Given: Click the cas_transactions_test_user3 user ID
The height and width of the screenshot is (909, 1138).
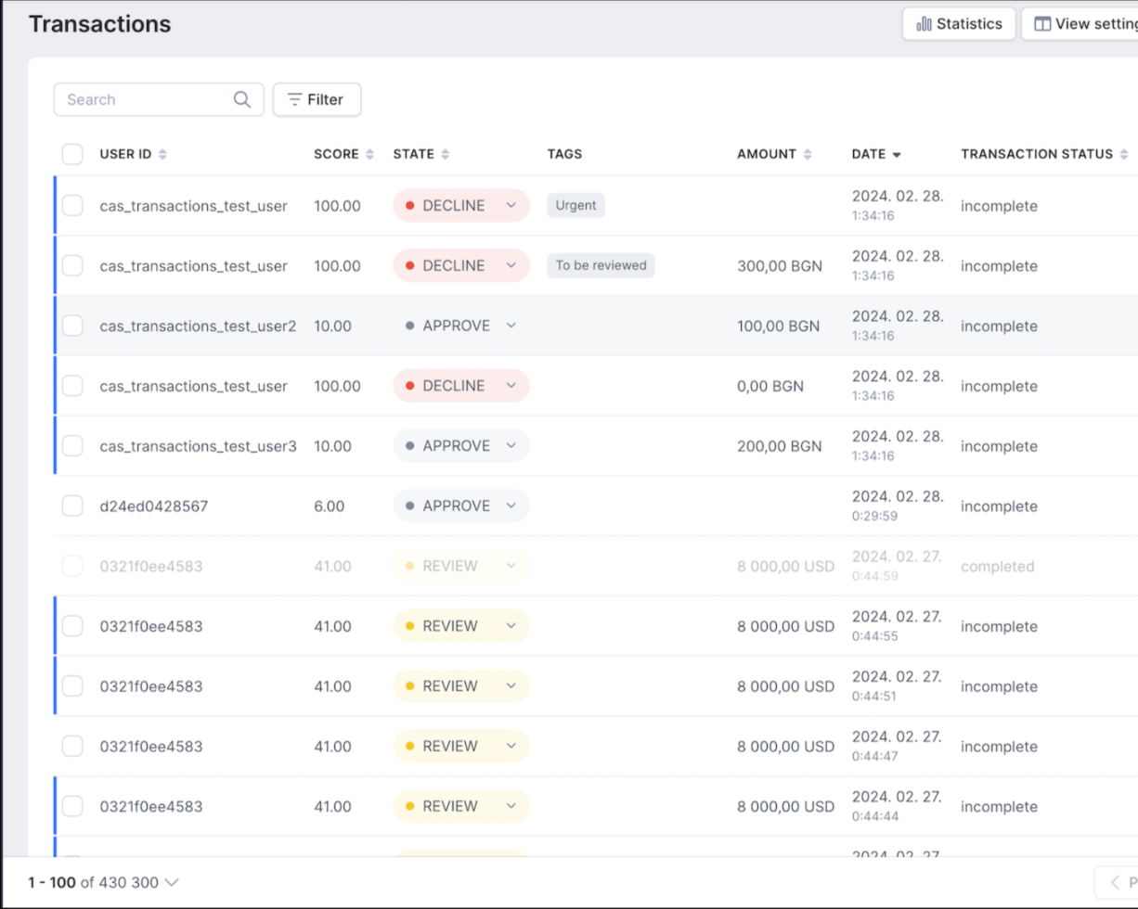Looking at the screenshot, I should tap(199, 446).
